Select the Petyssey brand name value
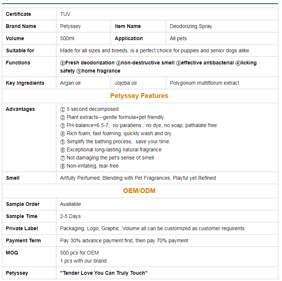The width and height of the screenshot is (282, 281). click(x=70, y=26)
